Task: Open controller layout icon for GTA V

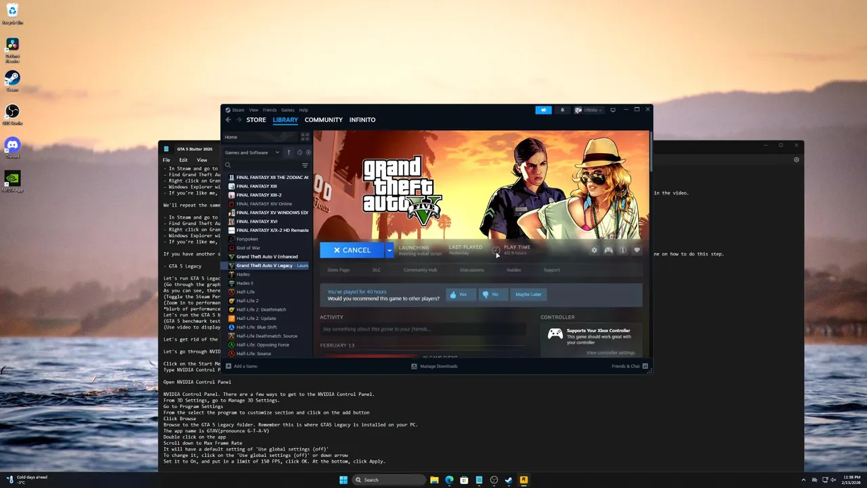Action: point(608,250)
